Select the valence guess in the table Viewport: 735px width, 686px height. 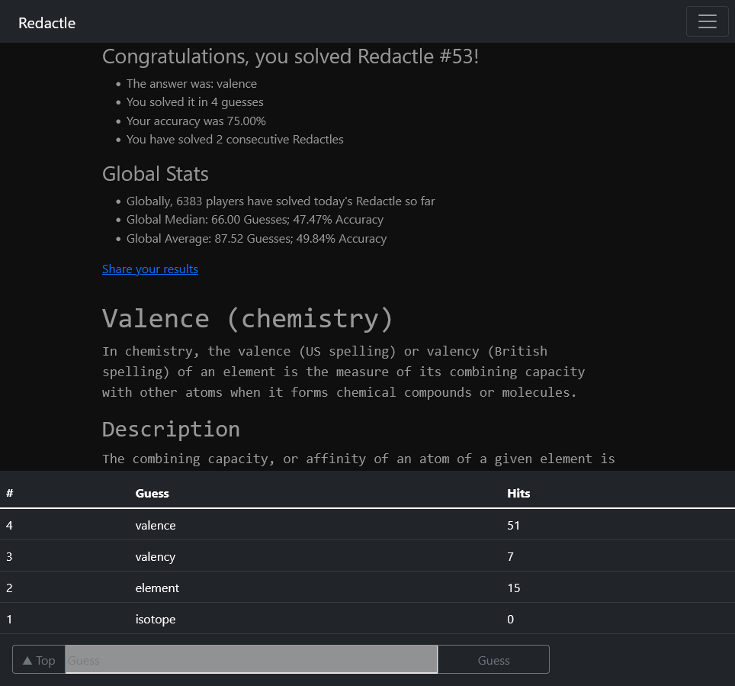156,525
